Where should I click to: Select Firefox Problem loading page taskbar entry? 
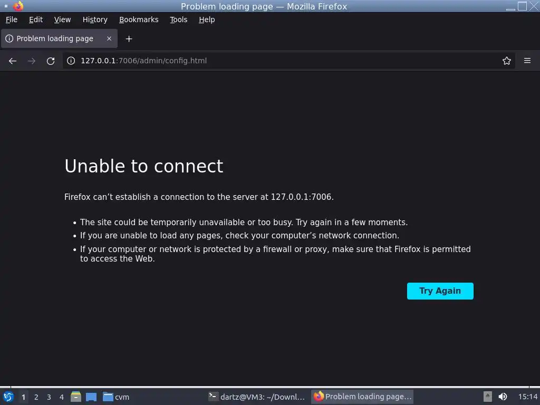click(x=362, y=397)
